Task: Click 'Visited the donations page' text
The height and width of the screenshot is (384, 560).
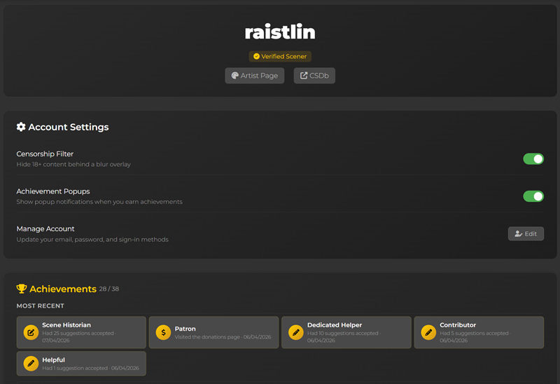Action: click(x=207, y=337)
